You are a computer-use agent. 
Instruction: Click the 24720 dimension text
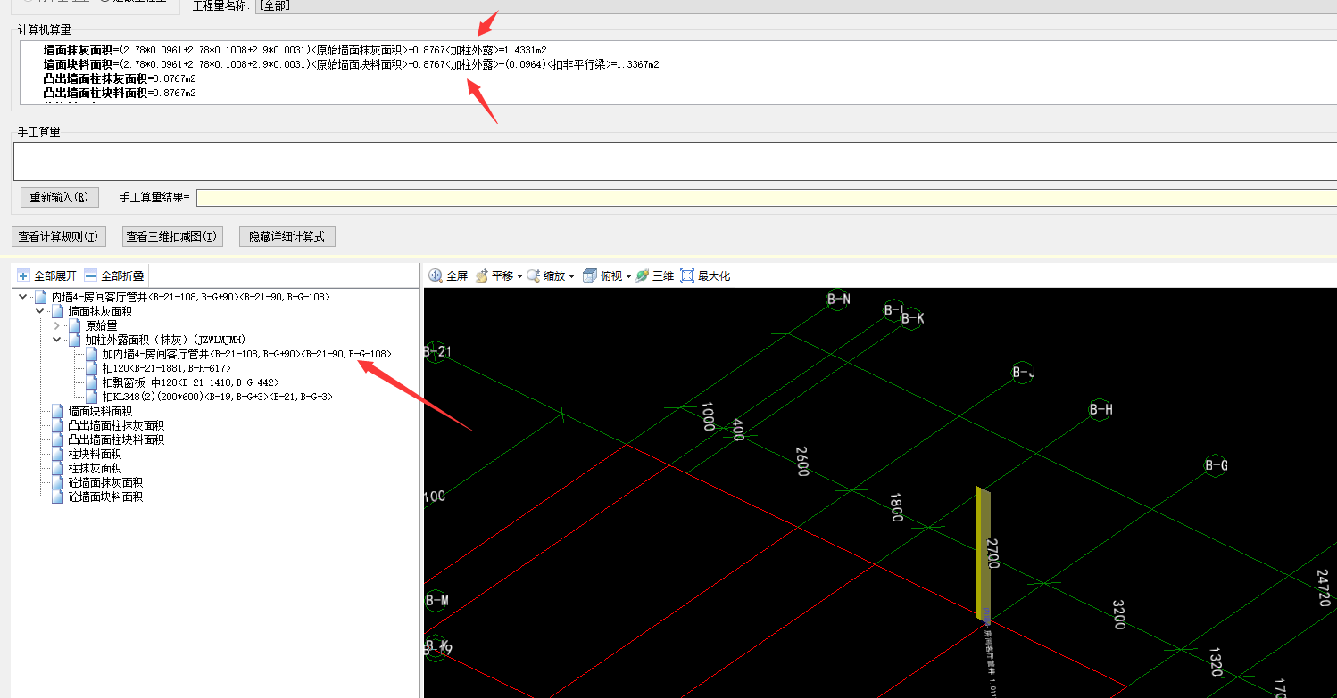tap(1325, 588)
